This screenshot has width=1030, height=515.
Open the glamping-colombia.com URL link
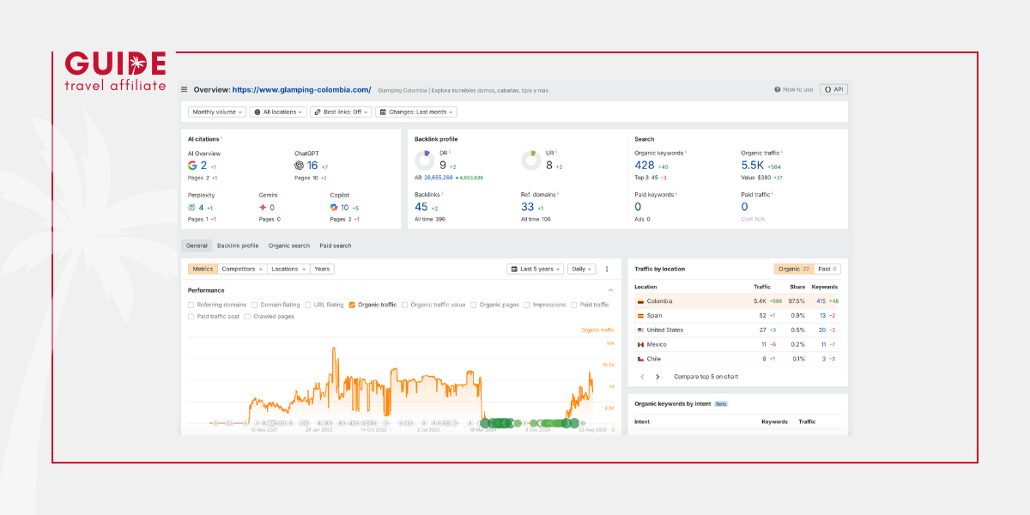(x=301, y=89)
